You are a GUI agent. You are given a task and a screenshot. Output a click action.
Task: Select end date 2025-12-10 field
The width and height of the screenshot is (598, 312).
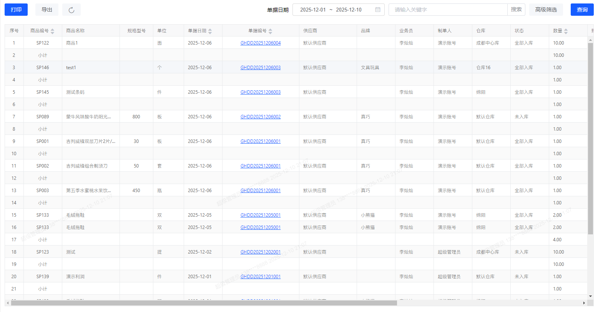[x=349, y=10]
